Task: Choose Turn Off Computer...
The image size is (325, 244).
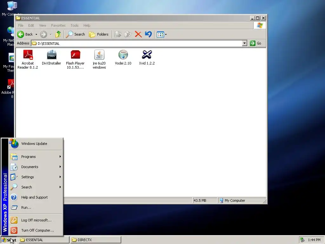Action: tap(36, 230)
